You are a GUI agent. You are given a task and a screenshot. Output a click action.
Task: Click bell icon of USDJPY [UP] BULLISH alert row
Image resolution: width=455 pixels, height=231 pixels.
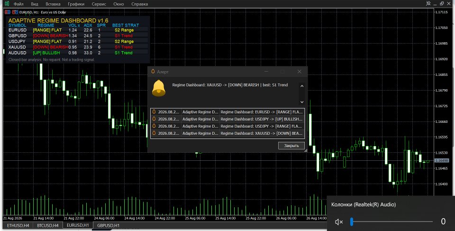pos(154,119)
